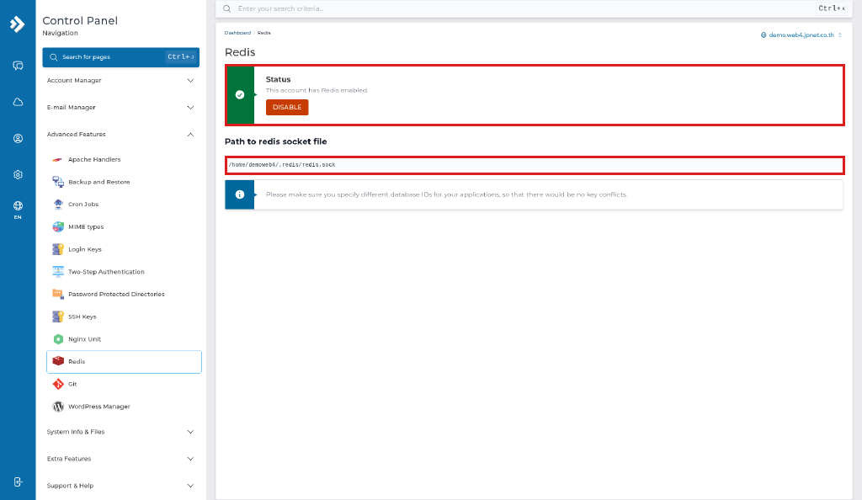Open the settings gear icon
This screenshot has width=862, height=500.
19,175
